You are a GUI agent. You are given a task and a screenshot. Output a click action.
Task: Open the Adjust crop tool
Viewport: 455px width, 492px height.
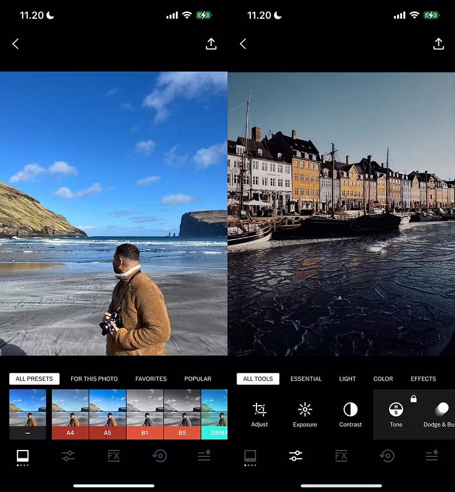pyautogui.click(x=259, y=414)
